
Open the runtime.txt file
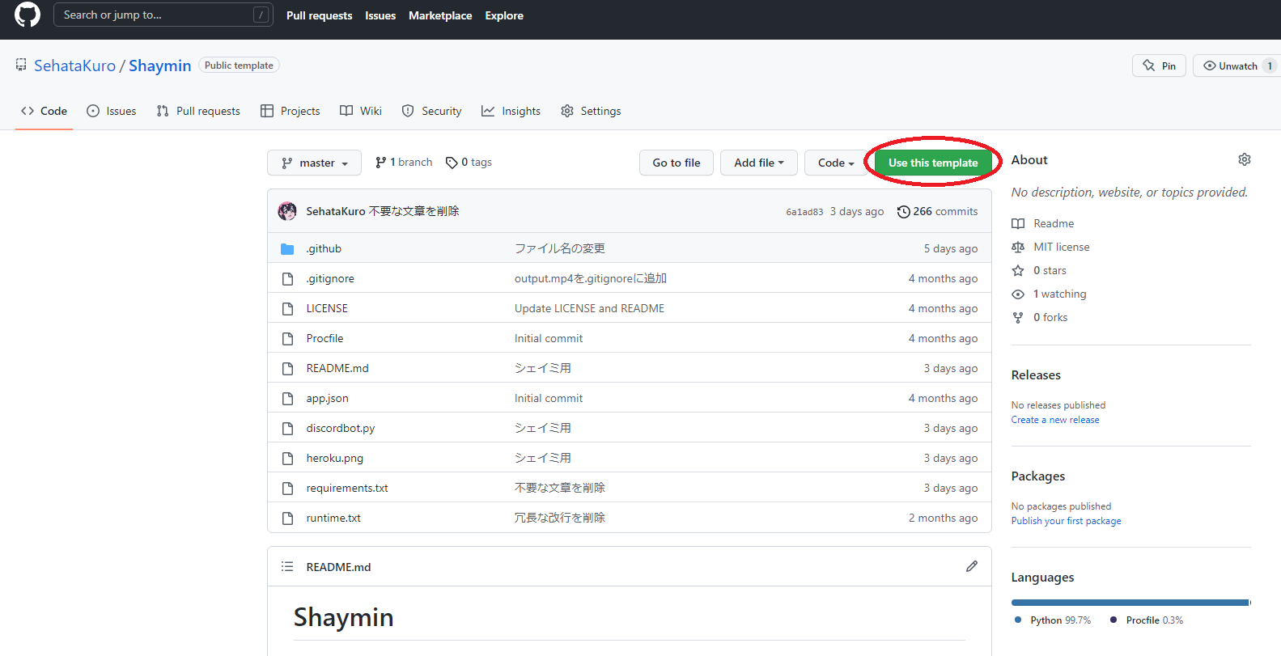(x=333, y=518)
